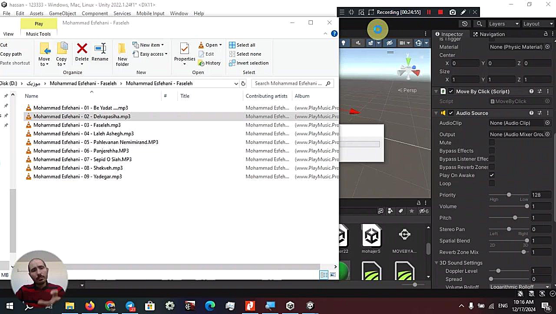Pick an AudioClip with the object picker circle
This screenshot has height=314, width=556.
(547, 123)
